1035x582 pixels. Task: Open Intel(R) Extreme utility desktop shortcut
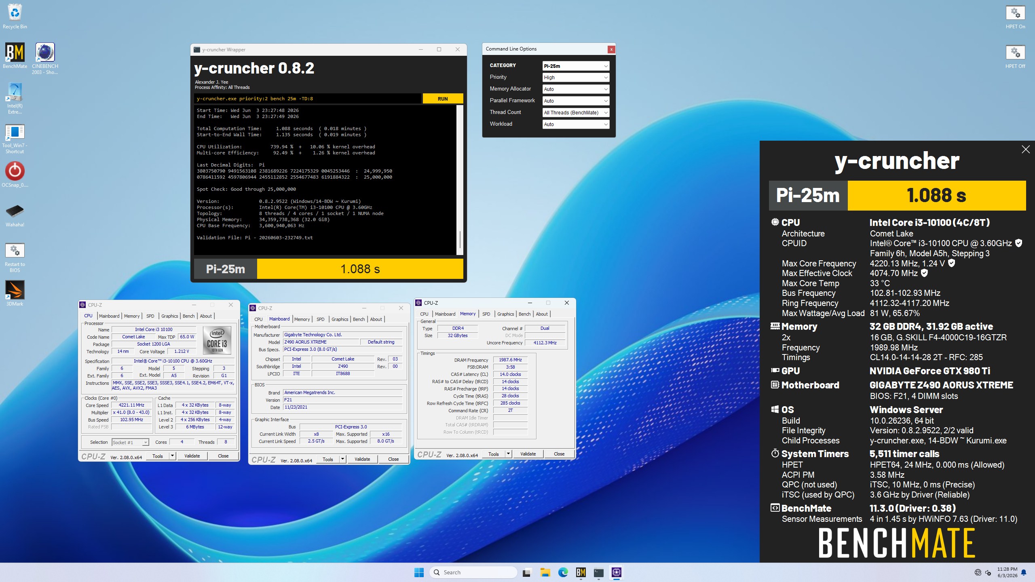point(15,98)
